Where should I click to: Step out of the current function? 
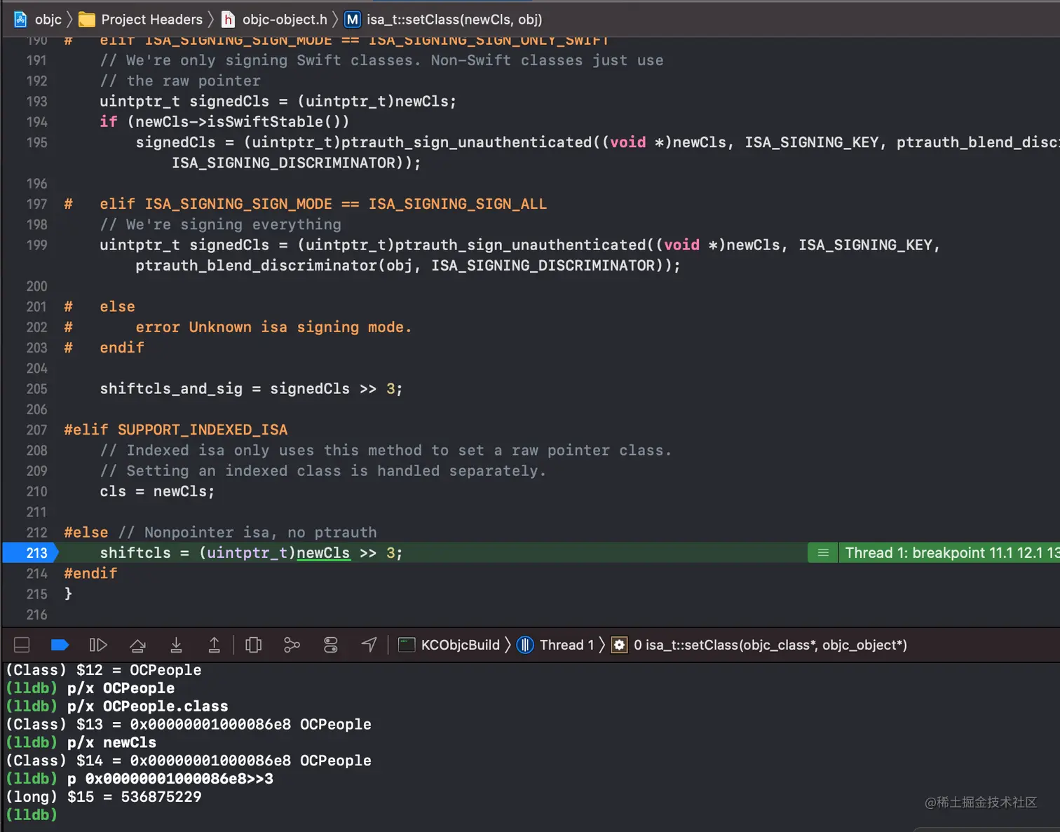click(x=215, y=645)
